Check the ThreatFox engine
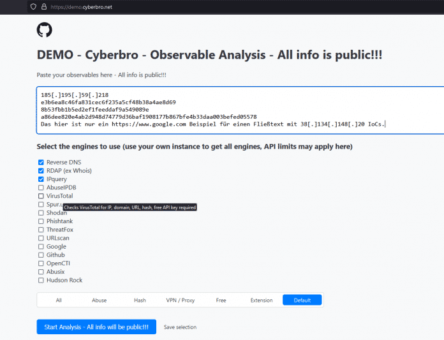The width and height of the screenshot is (444, 340). tap(41, 230)
